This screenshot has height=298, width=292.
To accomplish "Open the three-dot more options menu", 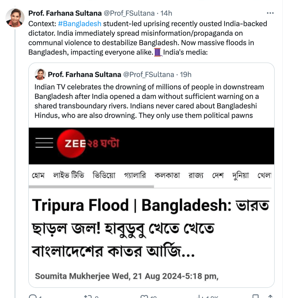I will 270,13.
